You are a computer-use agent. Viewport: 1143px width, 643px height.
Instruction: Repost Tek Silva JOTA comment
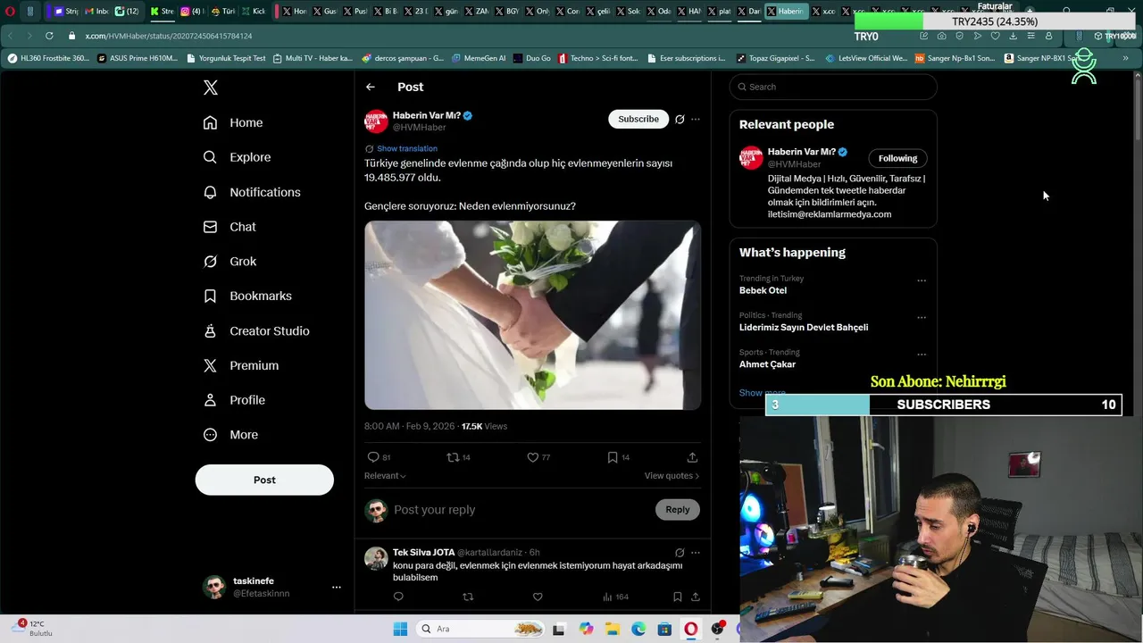(468, 597)
